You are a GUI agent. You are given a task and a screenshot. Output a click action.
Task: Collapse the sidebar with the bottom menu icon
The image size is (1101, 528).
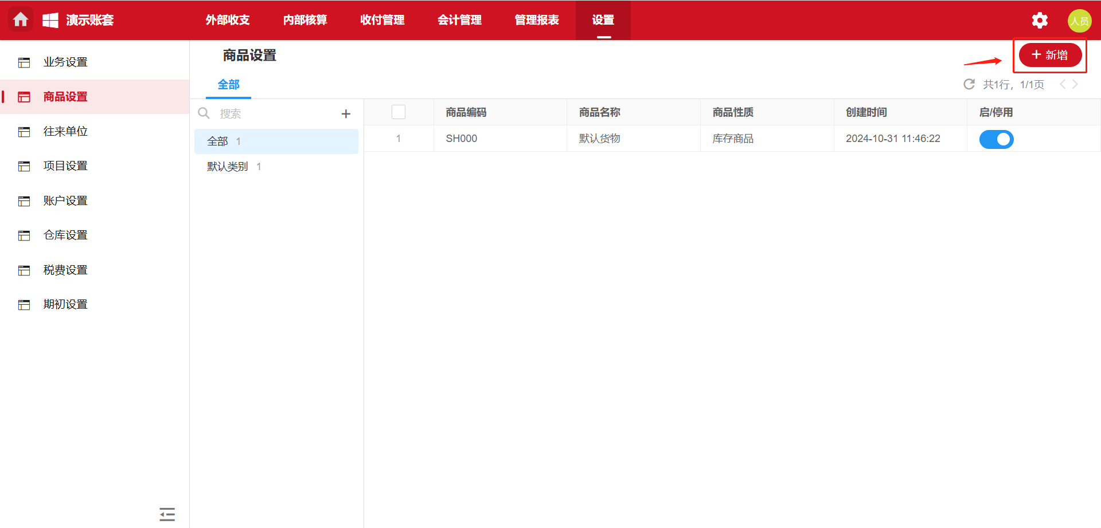pyautogui.click(x=167, y=514)
